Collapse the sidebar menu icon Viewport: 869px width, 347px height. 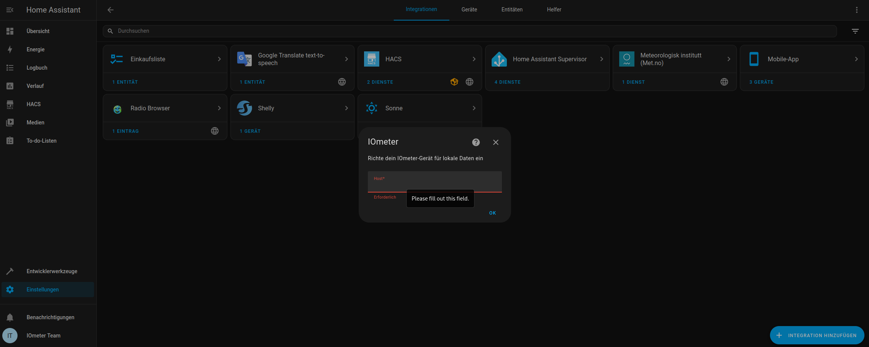point(10,10)
